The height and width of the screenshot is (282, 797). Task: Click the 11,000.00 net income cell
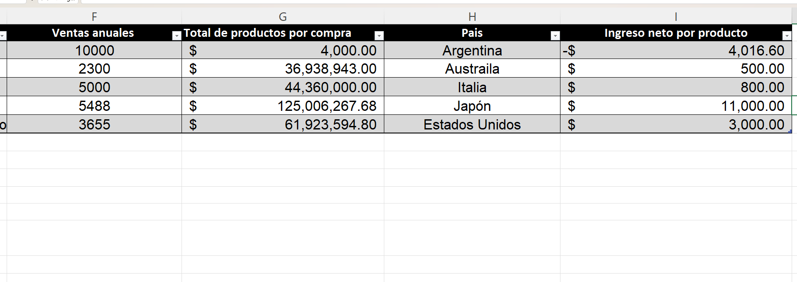tap(676, 106)
